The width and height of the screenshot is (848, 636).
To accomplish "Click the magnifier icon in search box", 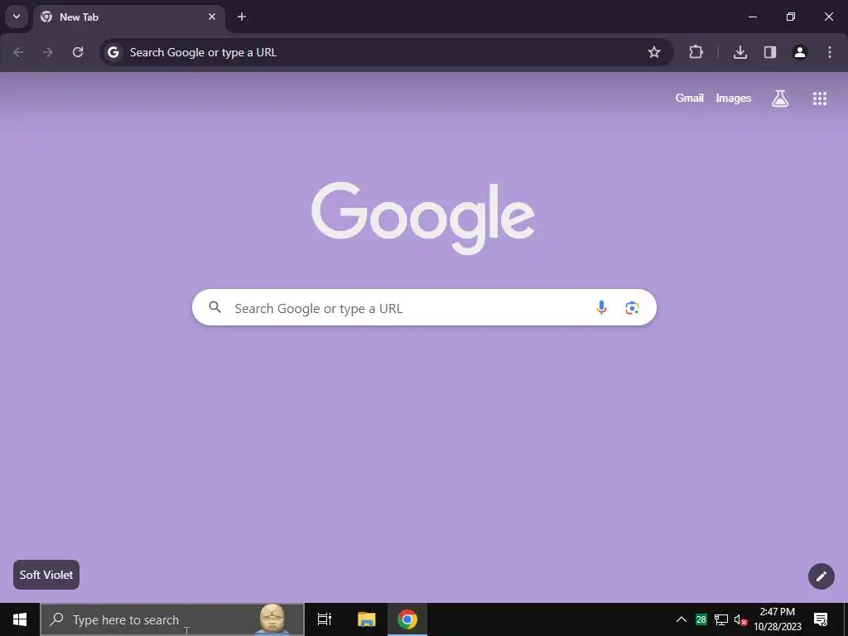I will [214, 307].
